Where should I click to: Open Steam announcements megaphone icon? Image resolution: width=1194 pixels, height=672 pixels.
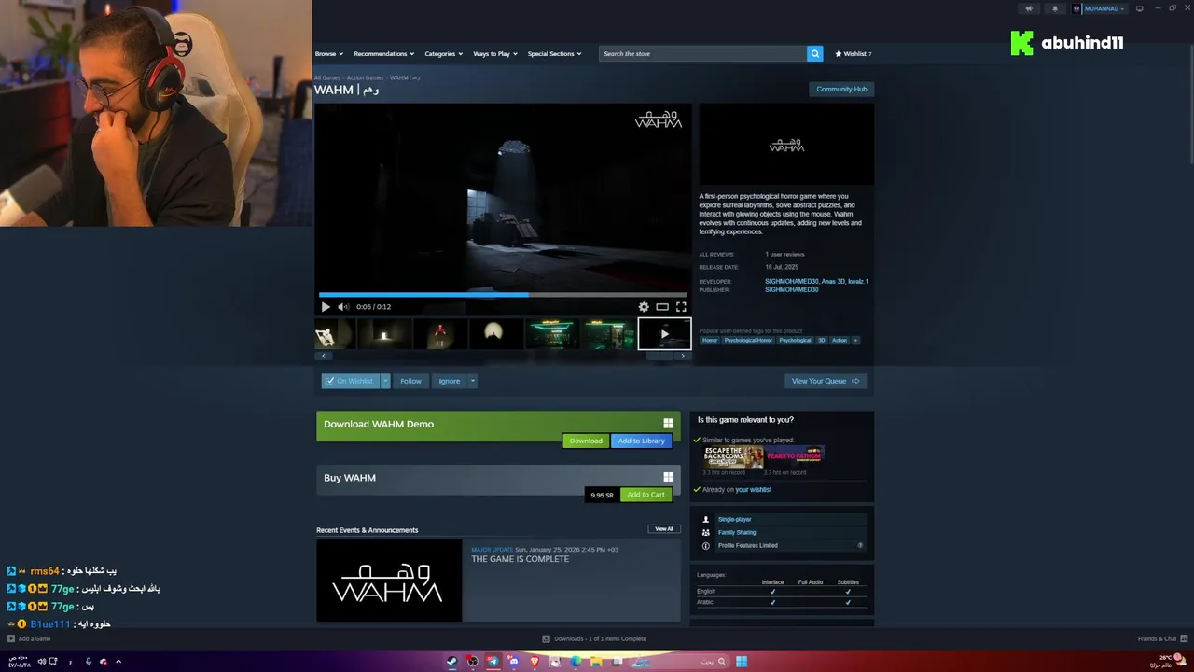(x=1029, y=8)
